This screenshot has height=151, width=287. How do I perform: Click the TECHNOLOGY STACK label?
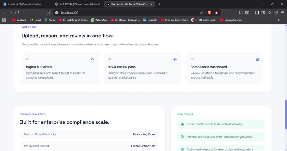click(x=33, y=114)
